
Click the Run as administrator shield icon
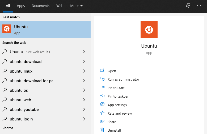tap(102, 79)
